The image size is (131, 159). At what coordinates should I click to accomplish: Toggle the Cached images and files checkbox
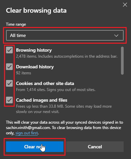pos(9,100)
